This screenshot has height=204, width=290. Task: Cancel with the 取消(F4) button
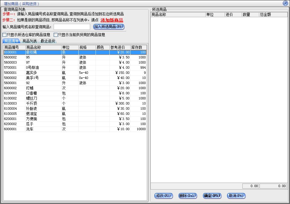click(236, 196)
